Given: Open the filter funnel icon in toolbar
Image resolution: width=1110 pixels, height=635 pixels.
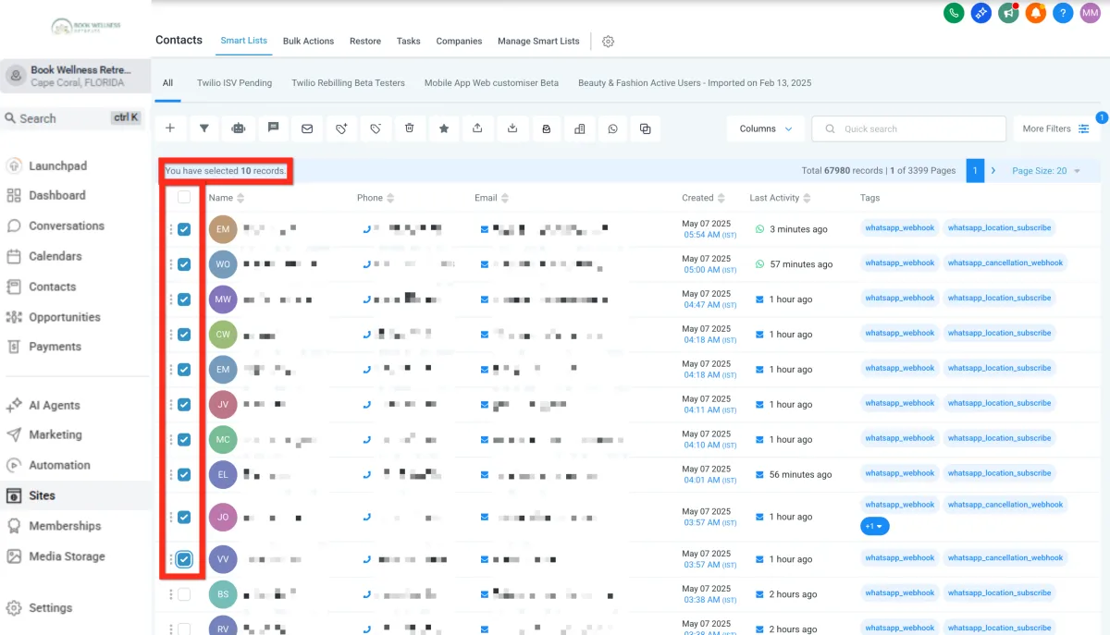Looking at the screenshot, I should (204, 128).
